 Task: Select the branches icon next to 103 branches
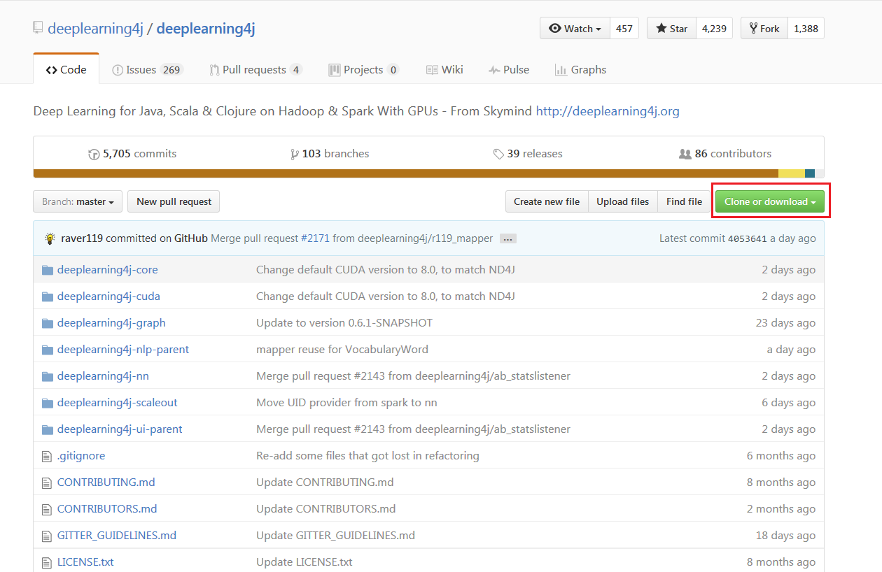[x=295, y=153]
